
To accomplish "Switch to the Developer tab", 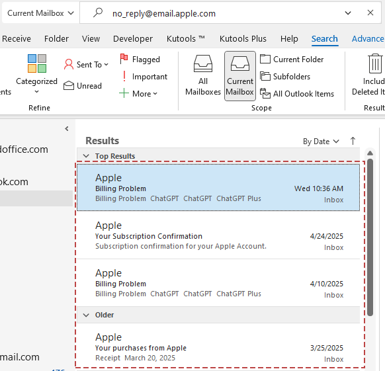I will point(133,39).
